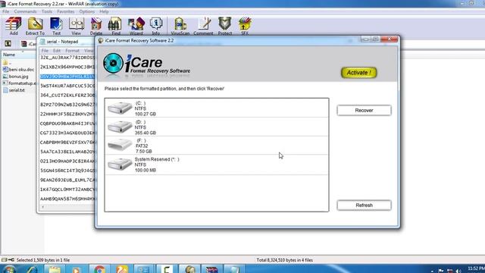The width and height of the screenshot is (485, 273).
Task: Click the VirusScan toolbar icon
Action: pyautogui.click(x=180, y=26)
